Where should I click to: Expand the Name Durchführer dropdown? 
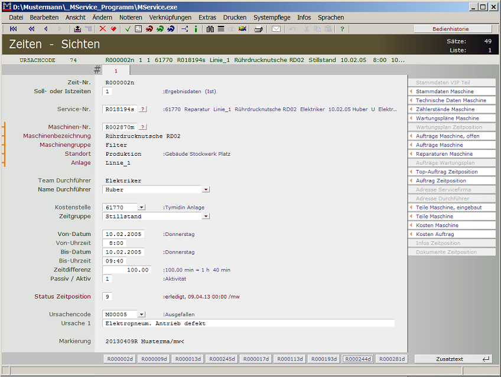tap(206, 189)
